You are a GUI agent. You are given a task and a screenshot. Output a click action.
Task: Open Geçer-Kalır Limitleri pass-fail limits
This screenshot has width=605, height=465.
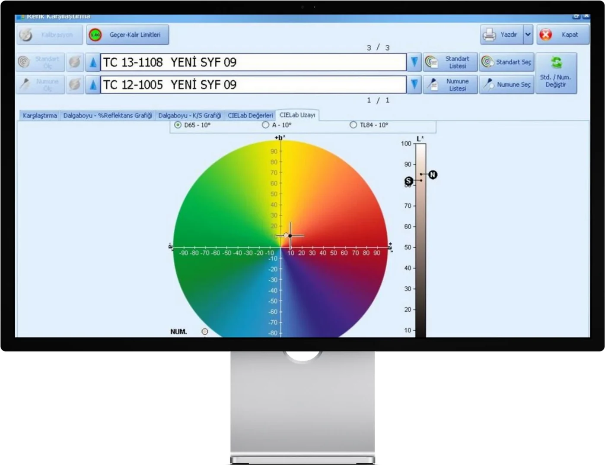point(127,35)
